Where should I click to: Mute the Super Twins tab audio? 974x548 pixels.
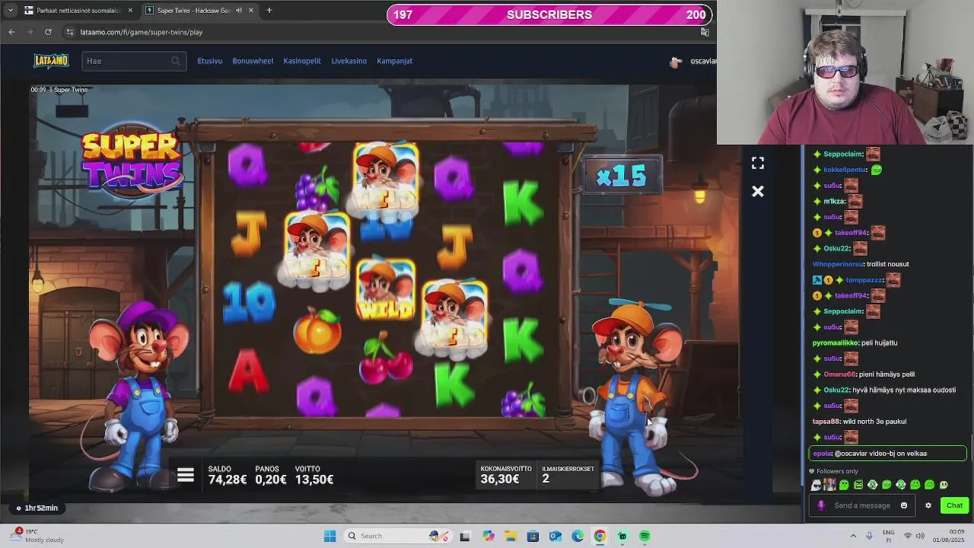click(239, 11)
